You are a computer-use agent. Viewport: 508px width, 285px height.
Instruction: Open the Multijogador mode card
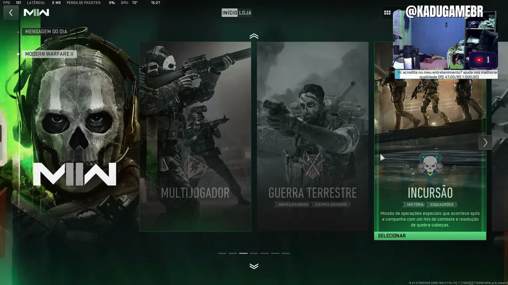coord(195,137)
